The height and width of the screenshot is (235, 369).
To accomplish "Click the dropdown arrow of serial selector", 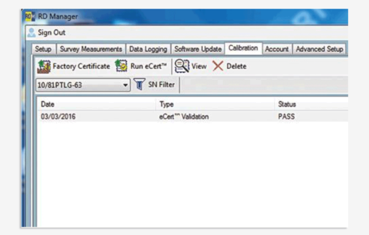I will pyautogui.click(x=125, y=85).
